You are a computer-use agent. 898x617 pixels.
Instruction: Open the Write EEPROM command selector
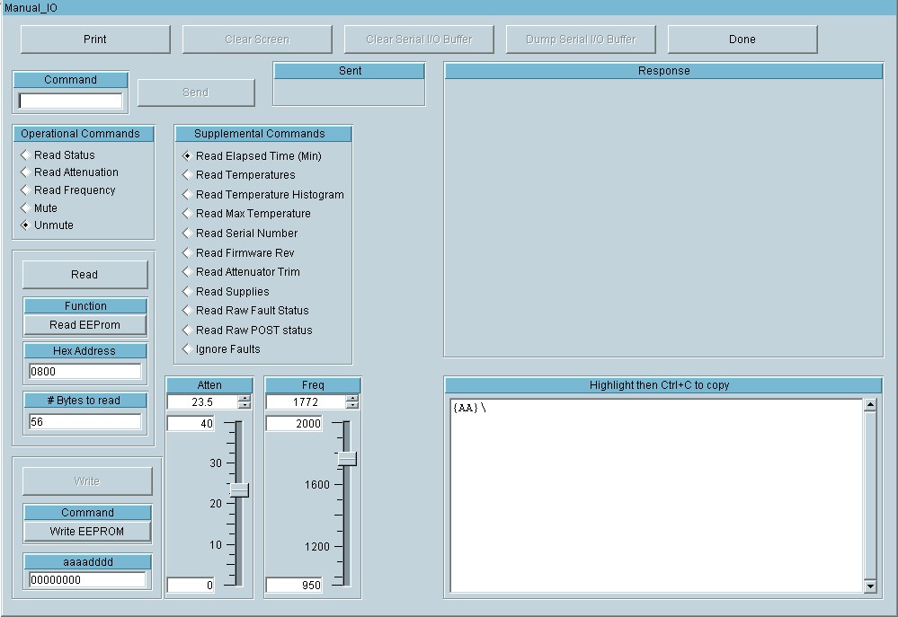click(x=87, y=532)
